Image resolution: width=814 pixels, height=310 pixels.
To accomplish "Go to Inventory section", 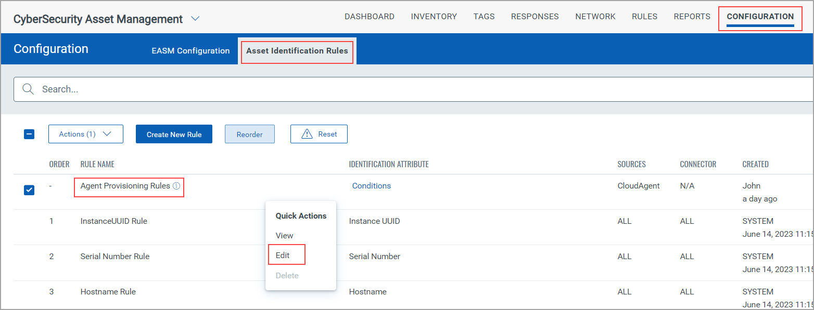I will (434, 17).
